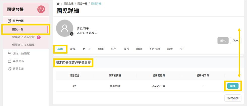Click the 新規追加 button
The height and width of the screenshot is (106, 247).
coord(233,98)
